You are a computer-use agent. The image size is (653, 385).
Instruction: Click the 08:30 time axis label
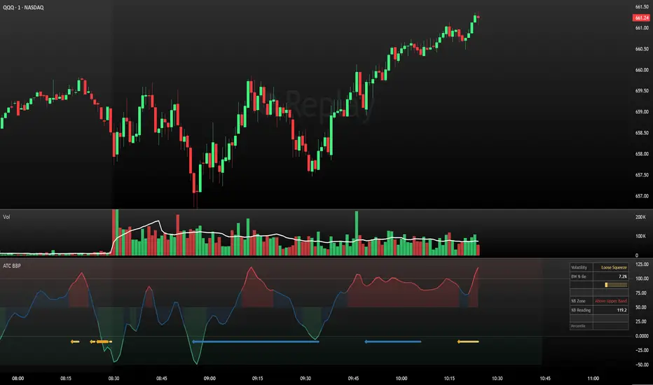coord(114,378)
